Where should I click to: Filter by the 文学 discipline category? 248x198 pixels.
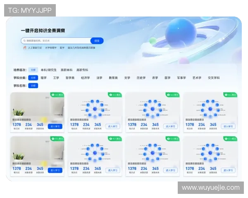click(127, 78)
